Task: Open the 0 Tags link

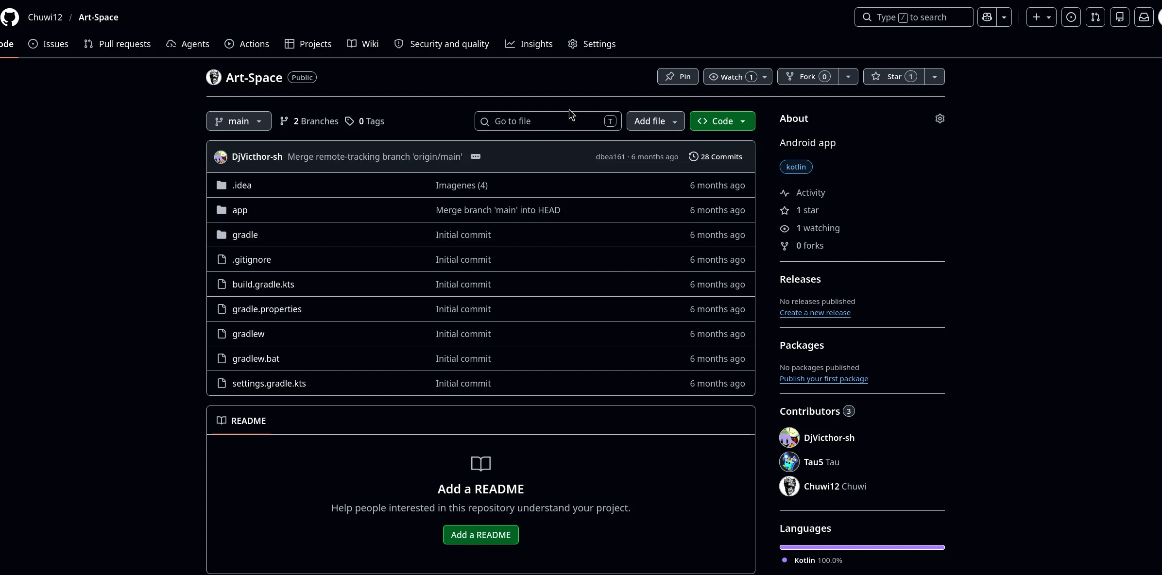Action: coord(364,121)
